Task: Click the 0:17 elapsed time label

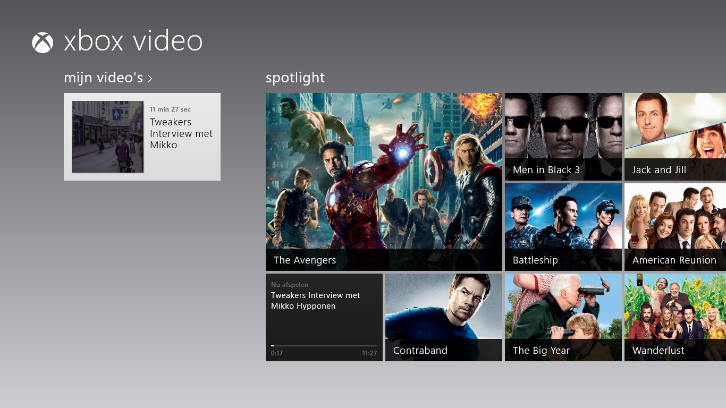Action: [x=277, y=353]
